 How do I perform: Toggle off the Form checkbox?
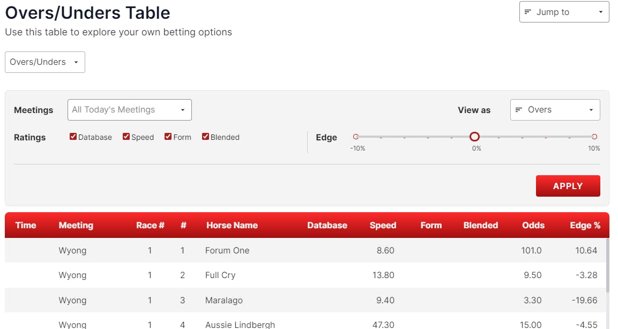pyautogui.click(x=168, y=137)
